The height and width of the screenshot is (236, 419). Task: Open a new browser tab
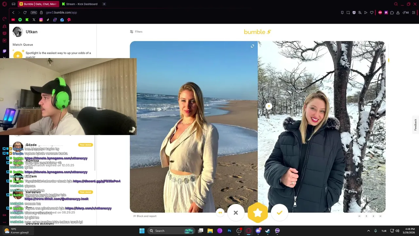click(104, 4)
